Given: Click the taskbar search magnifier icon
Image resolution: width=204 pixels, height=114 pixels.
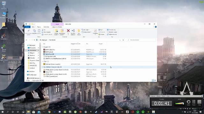Looking at the screenshot, I should [x=8, y=112].
